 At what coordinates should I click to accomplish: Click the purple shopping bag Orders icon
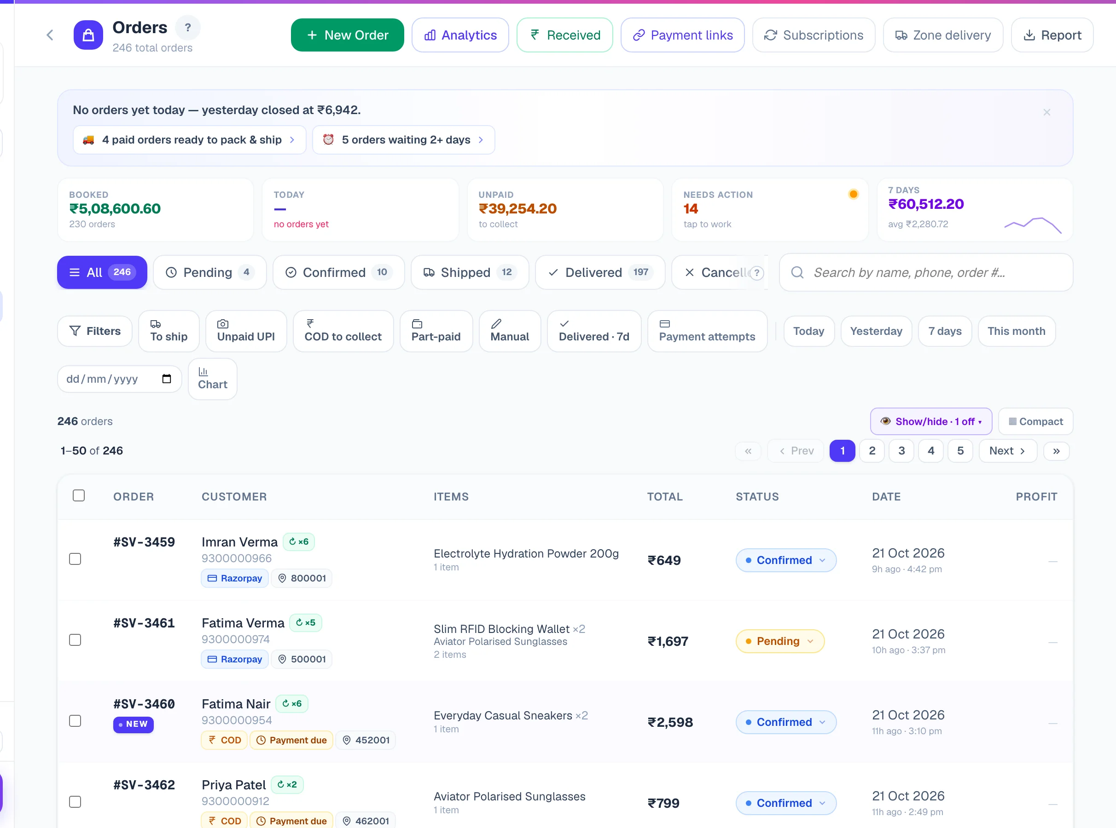(88, 35)
